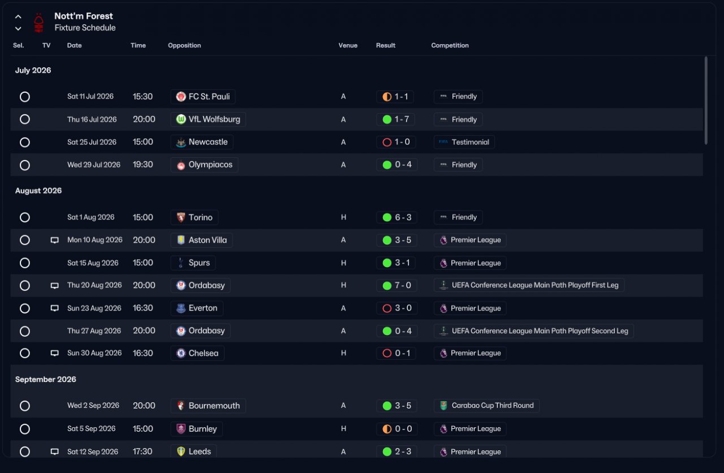Select the Newcastle fixture radio button
Viewport: 724px width, 473px height.
pos(25,143)
